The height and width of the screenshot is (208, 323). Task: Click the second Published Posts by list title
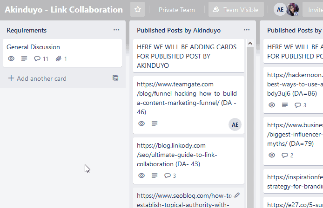click(x=295, y=31)
